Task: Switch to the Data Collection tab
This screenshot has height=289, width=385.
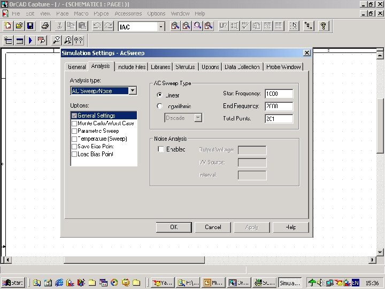Action: [242, 67]
